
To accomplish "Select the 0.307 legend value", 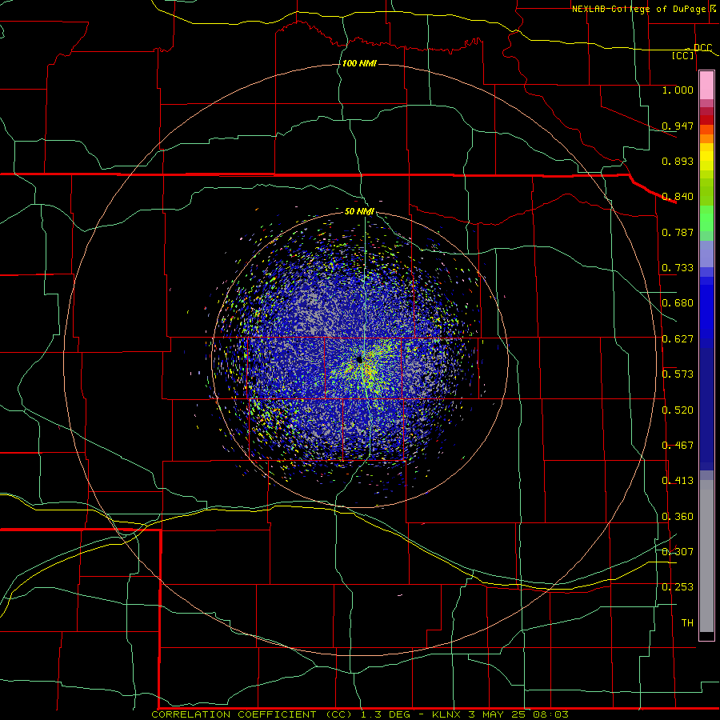I will pos(678,552).
